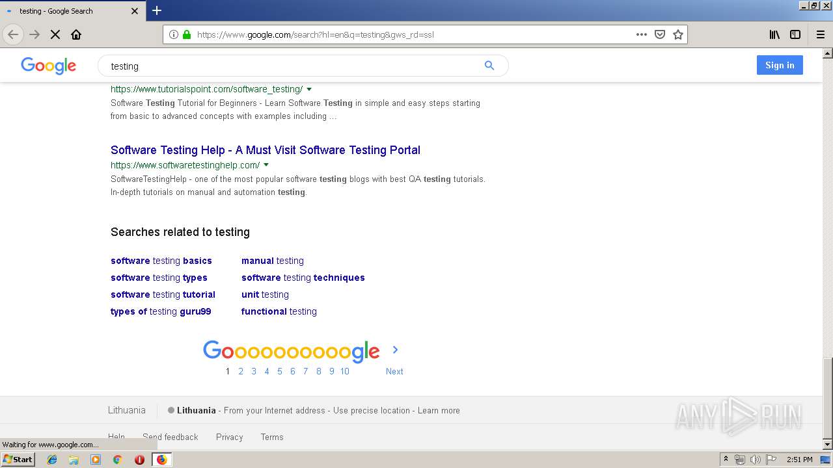Search related: types of testing guru99
The image size is (833, 468).
click(161, 311)
